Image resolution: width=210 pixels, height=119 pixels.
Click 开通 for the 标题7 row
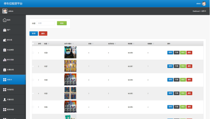click(x=177, y=66)
